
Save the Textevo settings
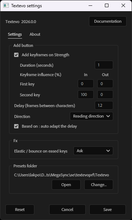pyautogui.click(x=107, y=210)
